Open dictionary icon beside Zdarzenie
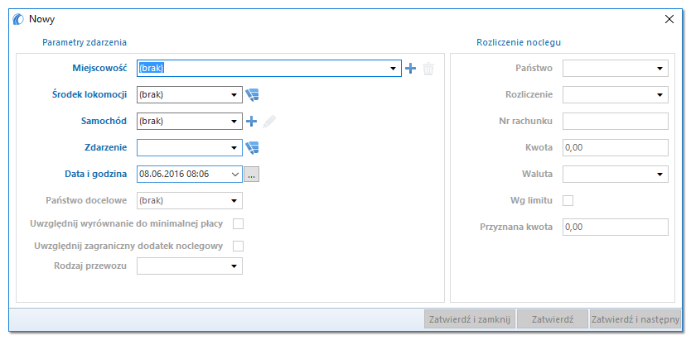The height and width of the screenshot is (340, 691). 252,148
